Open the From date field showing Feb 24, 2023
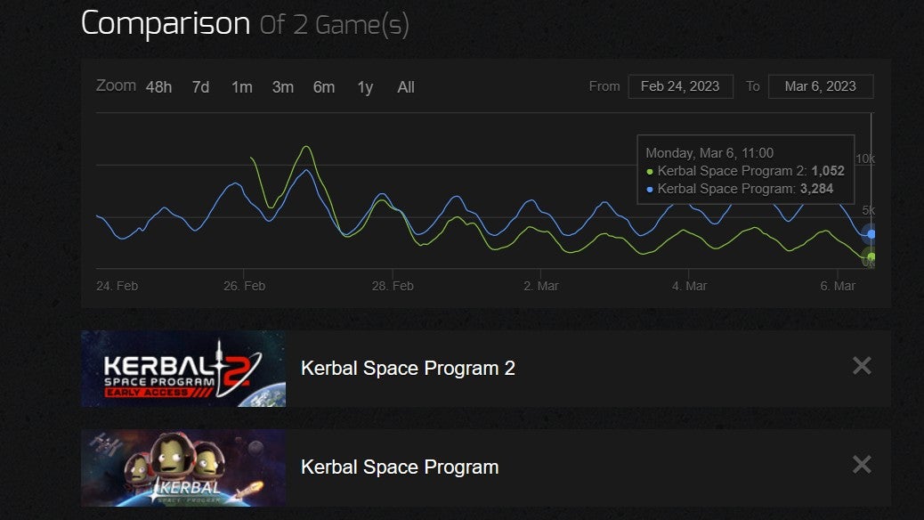 (680, 85)
